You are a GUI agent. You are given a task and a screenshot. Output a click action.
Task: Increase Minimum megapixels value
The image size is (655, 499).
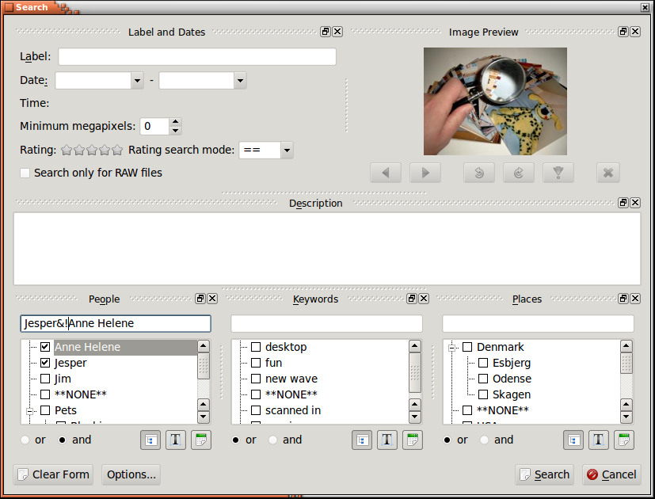pyautogui.click(x=176, y=122)
